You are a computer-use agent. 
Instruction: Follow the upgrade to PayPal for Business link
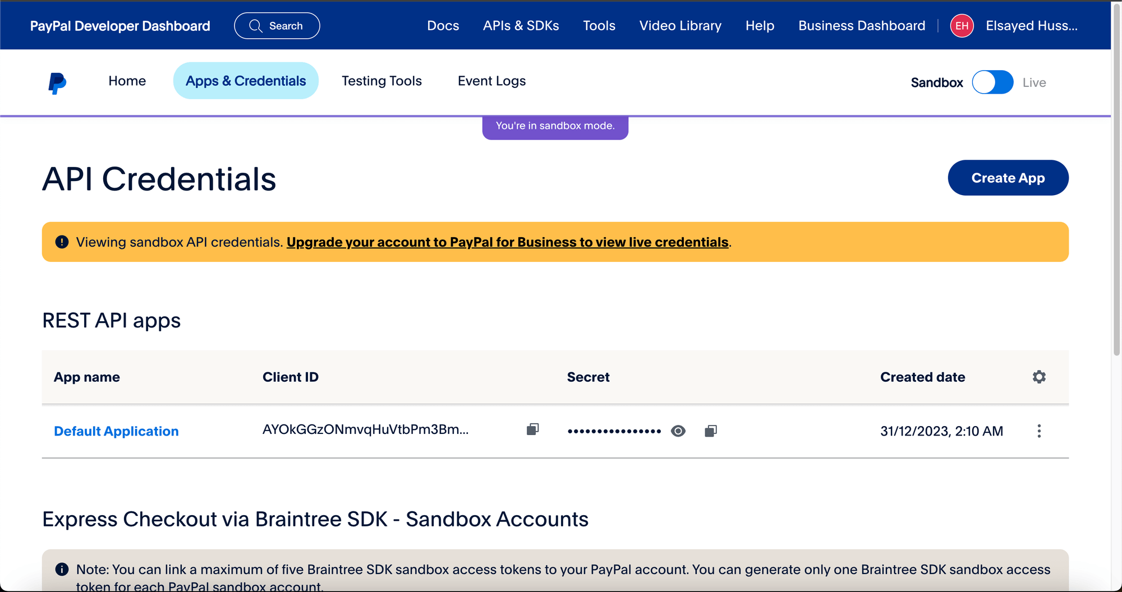click(507, 242)
